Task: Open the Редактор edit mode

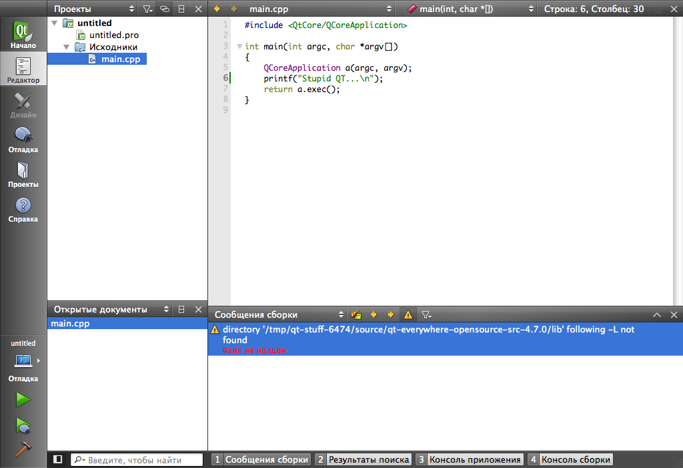Action: pyautogui.click(x=23, y=69)
